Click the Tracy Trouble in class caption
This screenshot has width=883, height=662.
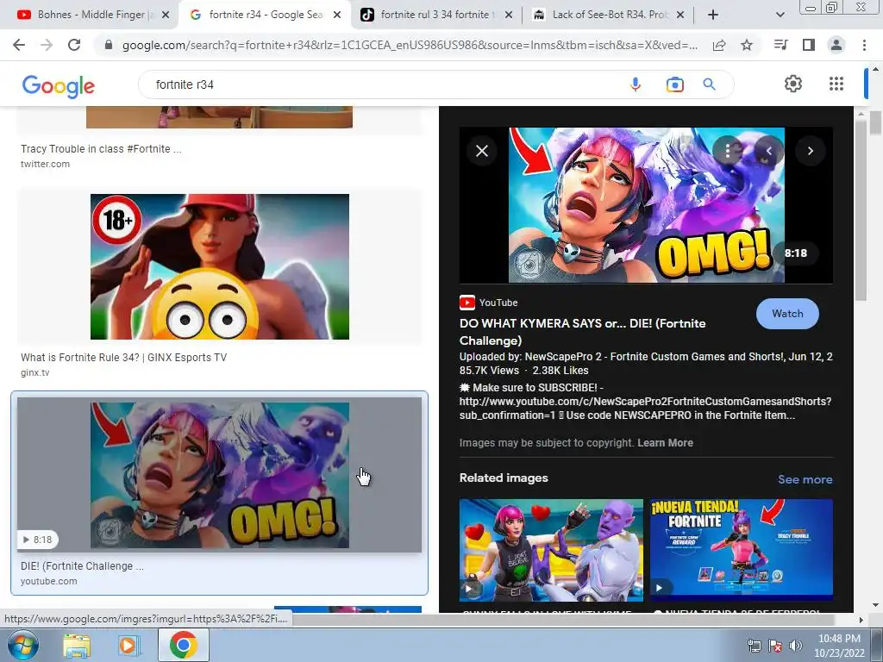click(101, 148)
